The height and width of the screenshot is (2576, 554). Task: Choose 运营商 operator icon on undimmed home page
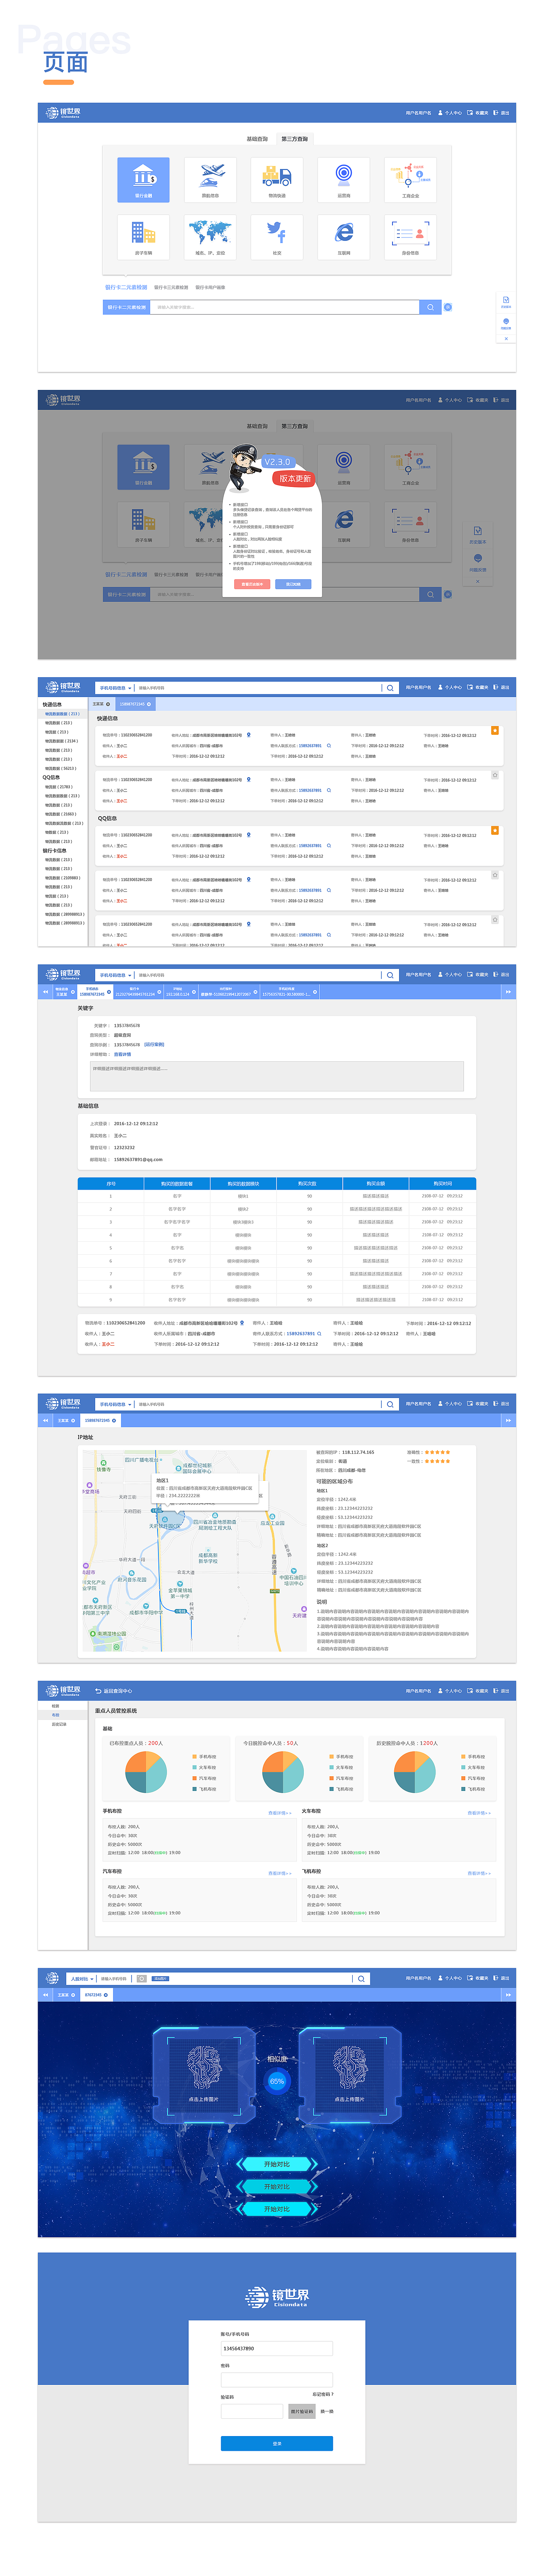click(x=343, y=180)
